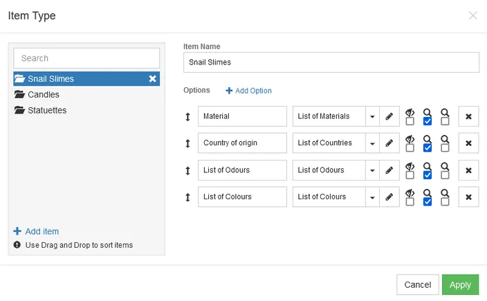Image resolution: width=487 pixels, height=301 pixels.
Task: Delete the Material option row
Action: [x=469, y=116]
